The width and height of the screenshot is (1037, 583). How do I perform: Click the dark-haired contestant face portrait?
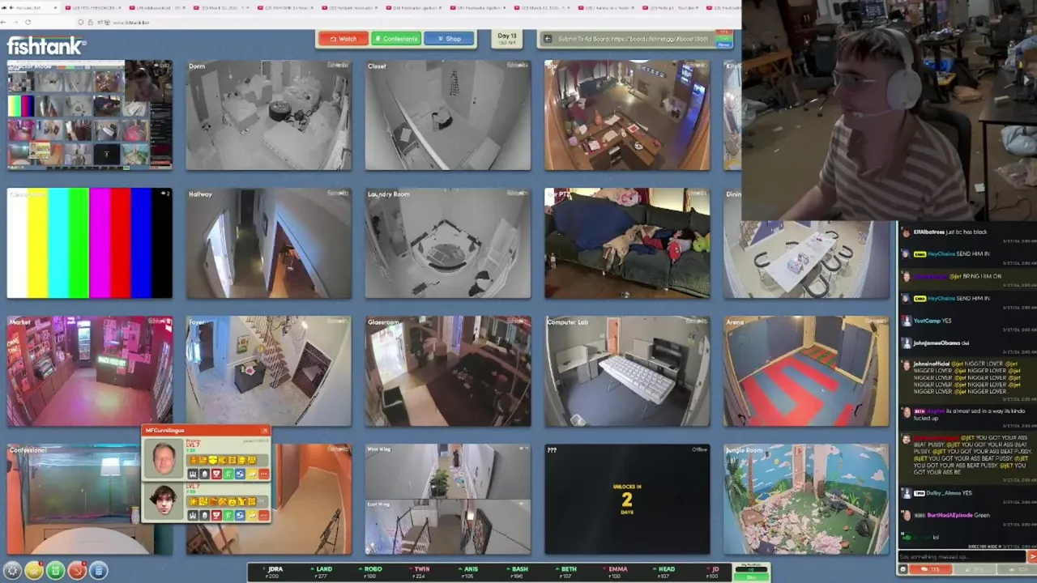164,500
